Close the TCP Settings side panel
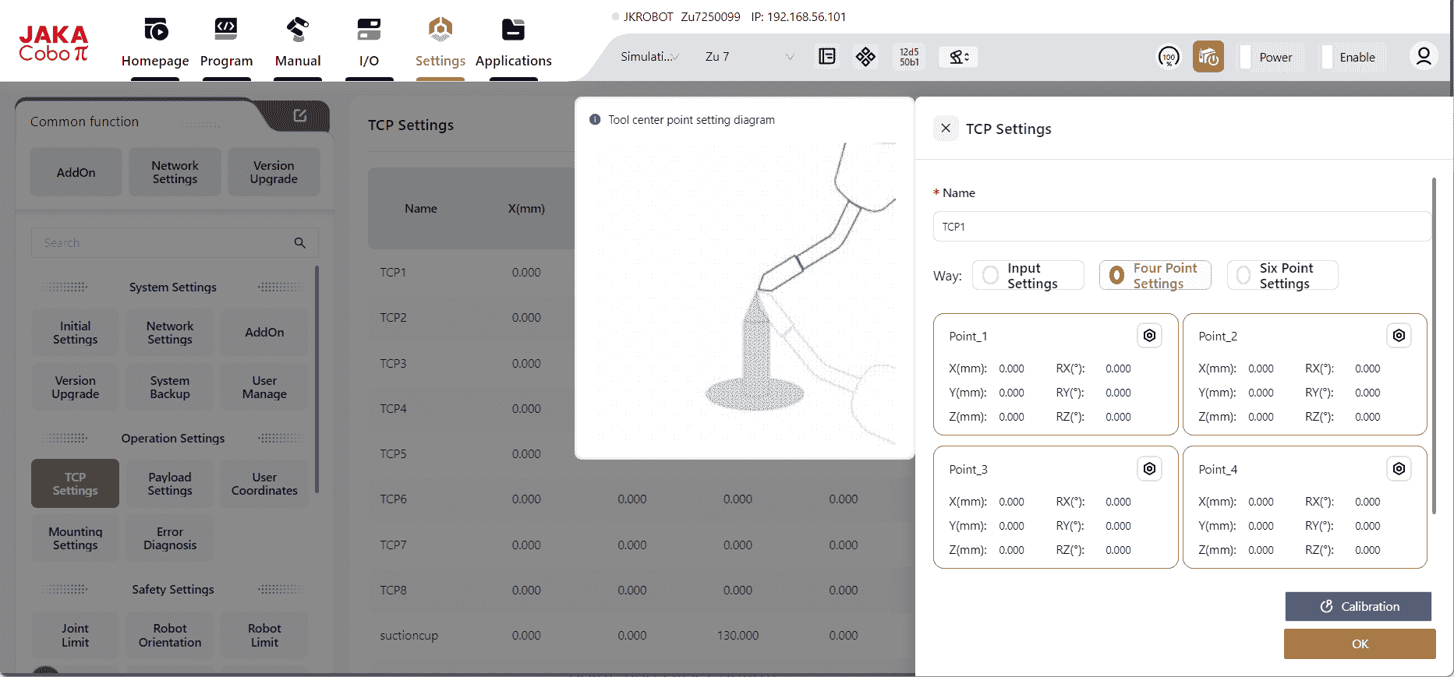This screenshot has width=1454, height=677. coord(946,129)
